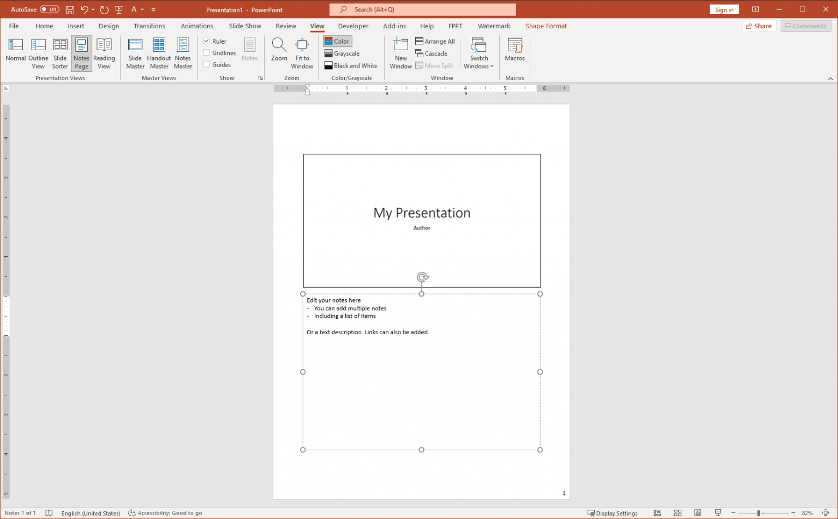838x519 pixels.
Task: Expand the Undo dropdown arrow
Action: [93, 9]
